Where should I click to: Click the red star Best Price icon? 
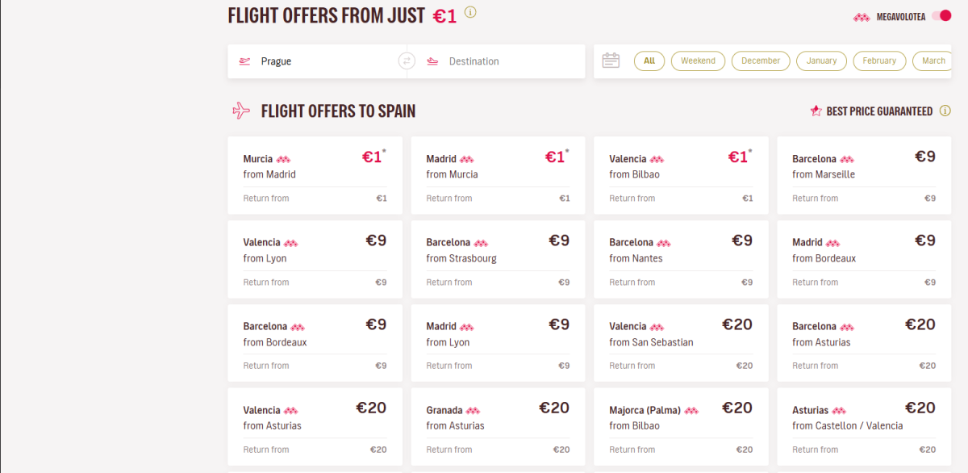pyautogui.click(x=816, y=111)
